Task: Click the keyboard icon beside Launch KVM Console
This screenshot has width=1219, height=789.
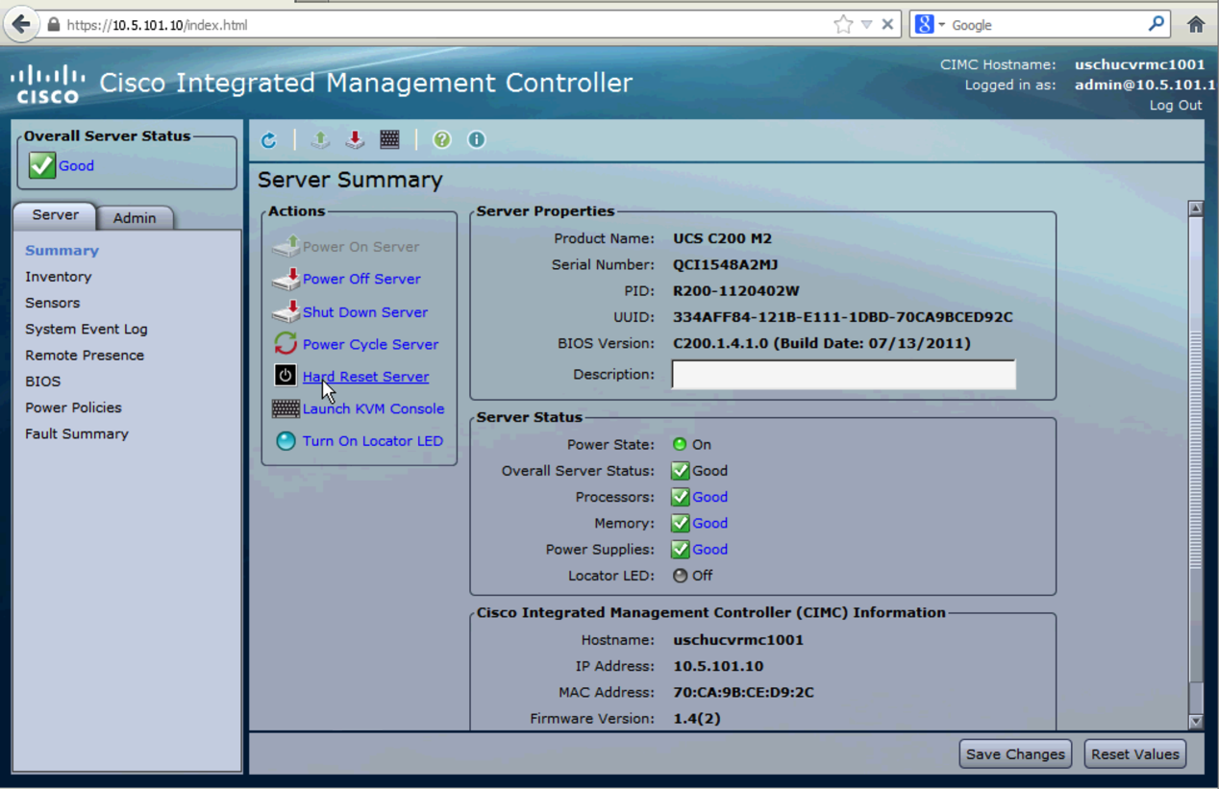Action: point(286,408)
